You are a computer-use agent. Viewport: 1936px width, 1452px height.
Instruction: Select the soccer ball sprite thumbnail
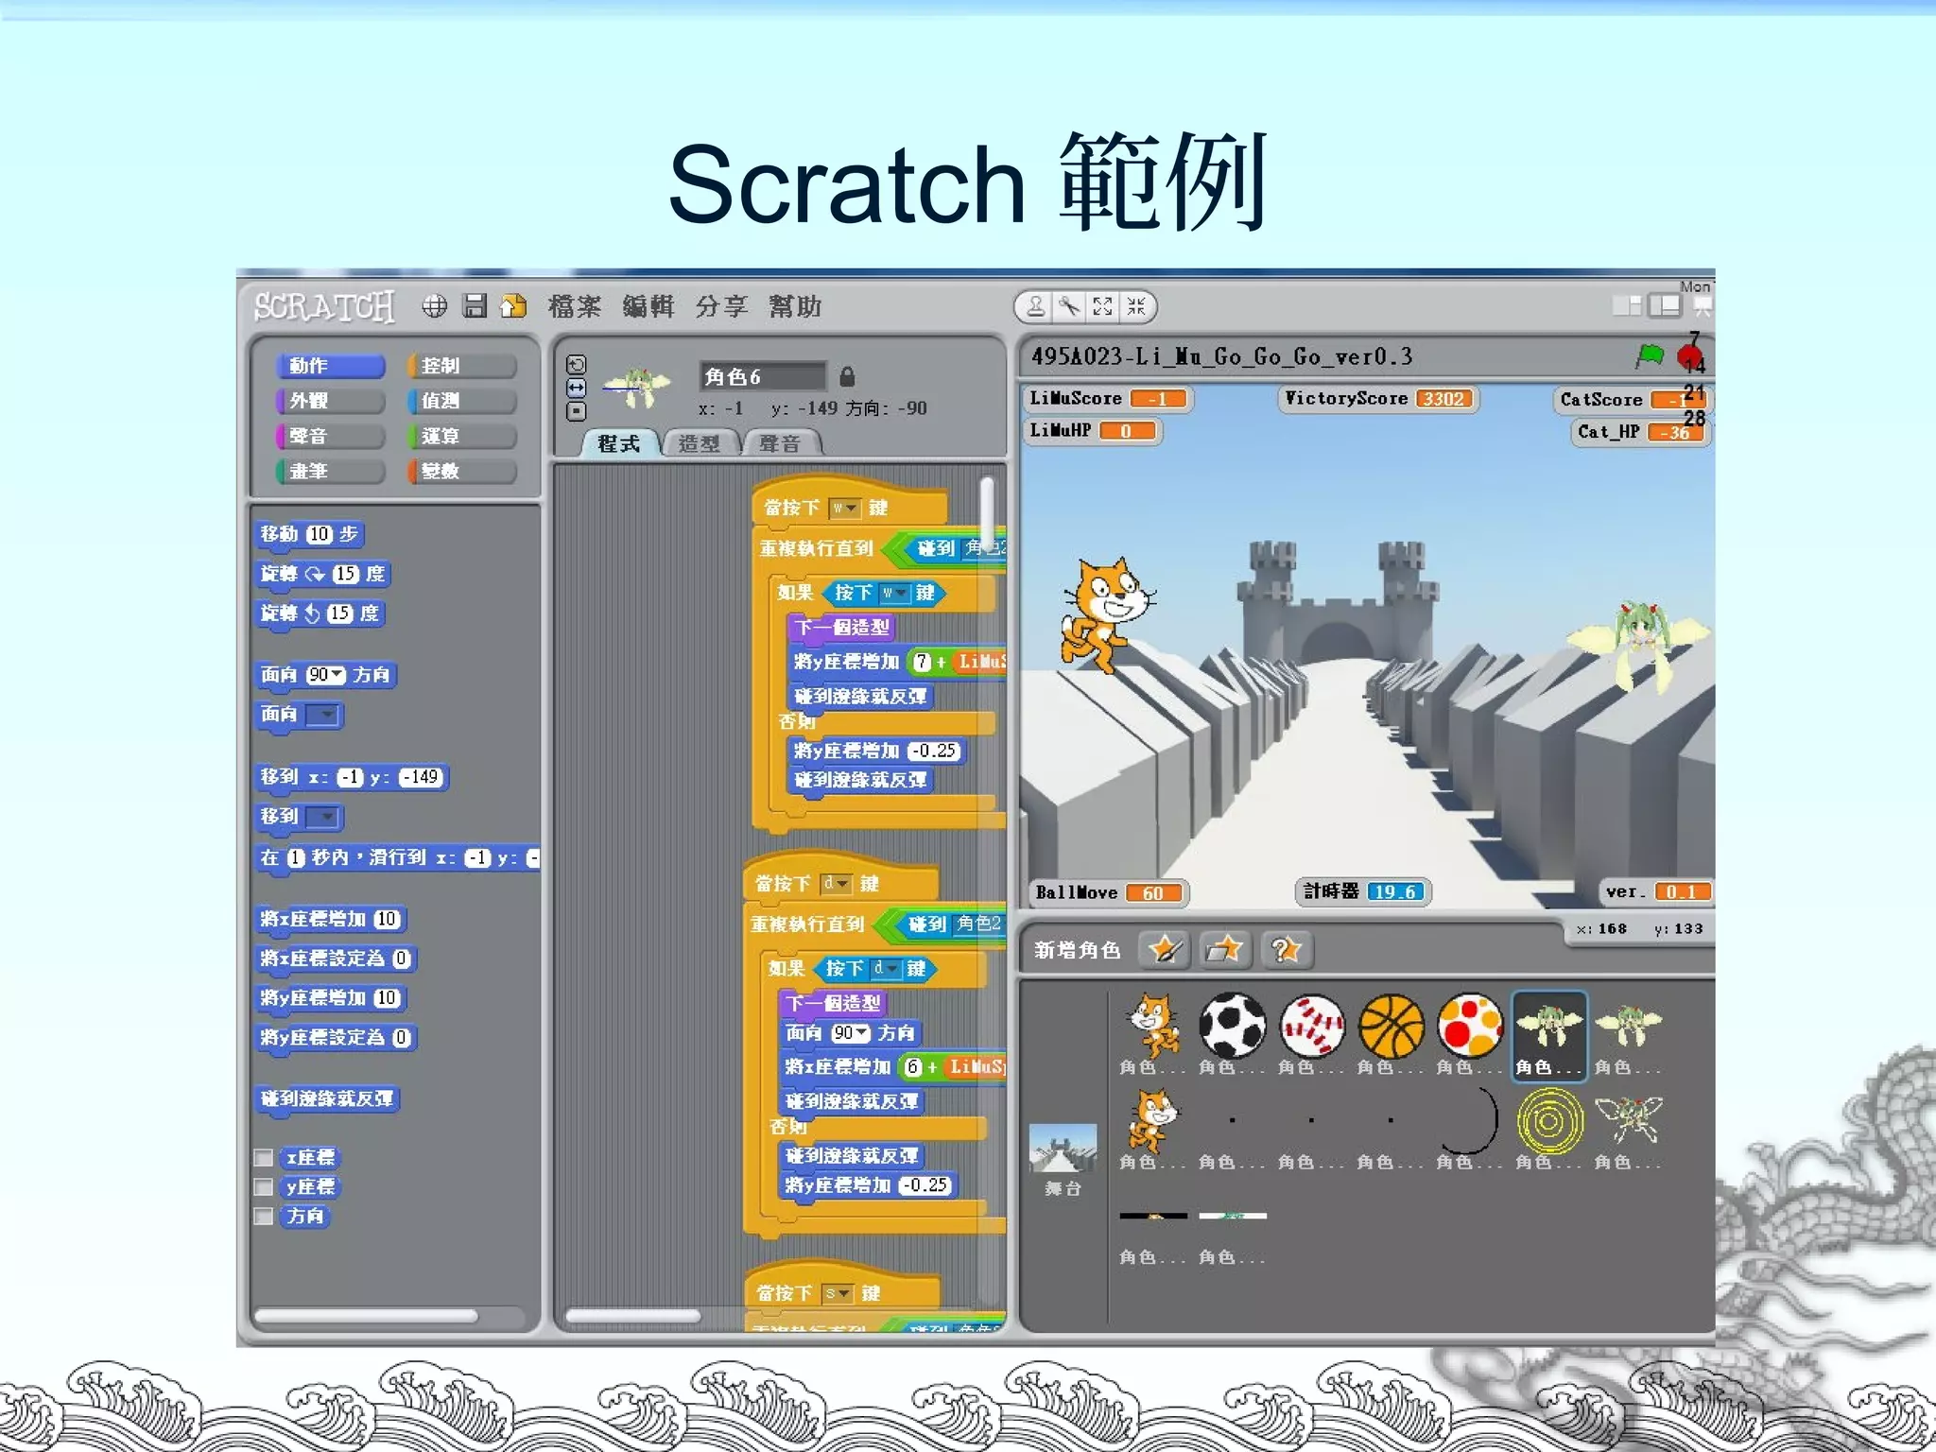click(x=1231, y=1026)
